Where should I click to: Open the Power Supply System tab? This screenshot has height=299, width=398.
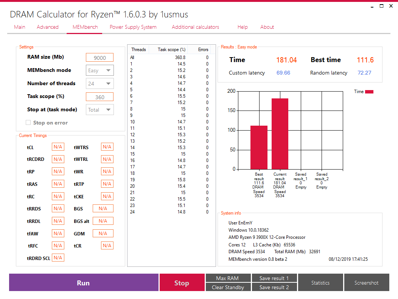point(133,27)
